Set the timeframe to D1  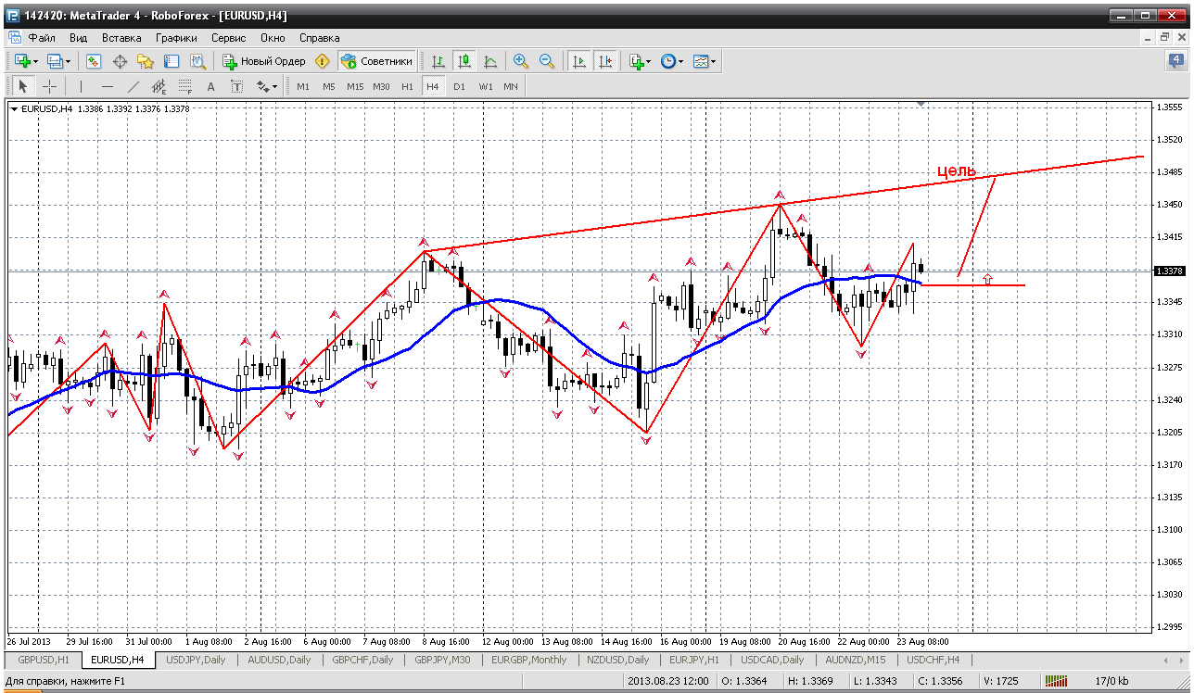pyautogui.click(x=459, y=86)
